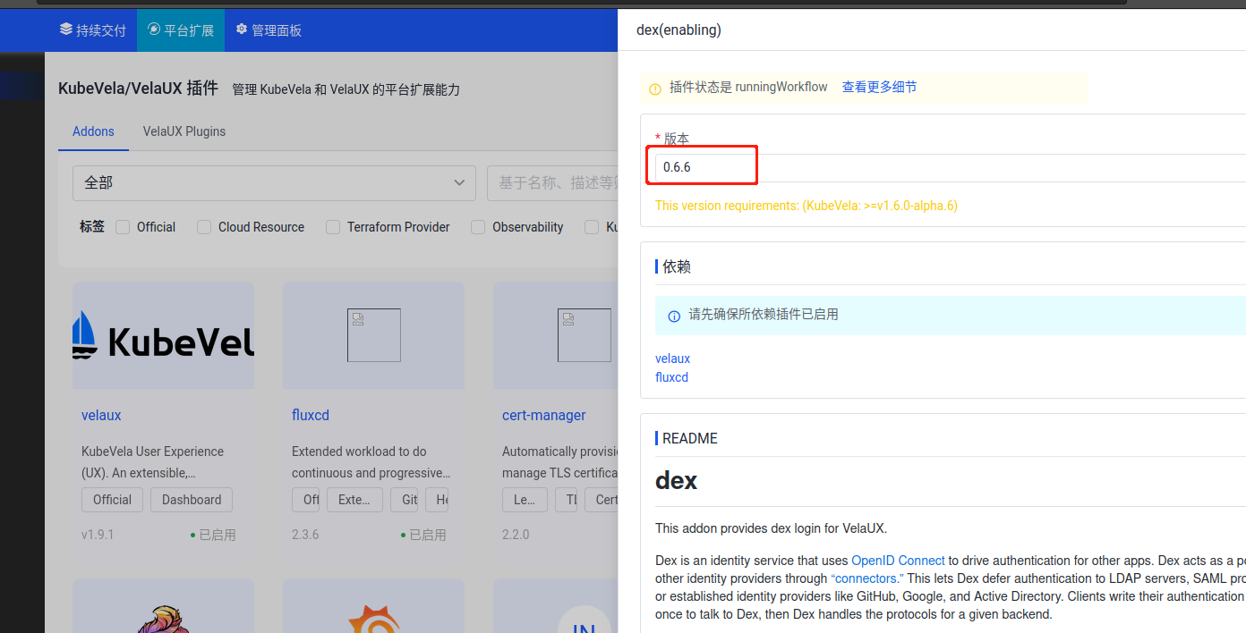Switch to the VelaUX Plugins tab

click(x=184, y=131)
